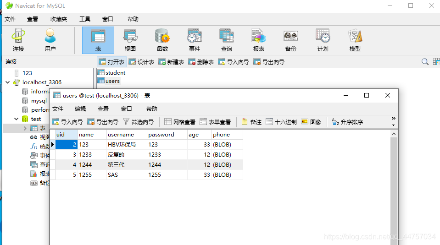
Task: Expand the toolbar overflow chevron
Action: point(393,119)
